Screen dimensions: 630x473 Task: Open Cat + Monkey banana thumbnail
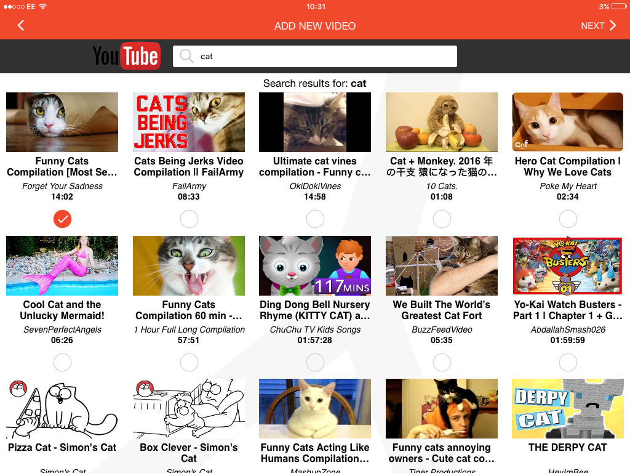click(442, 123)
